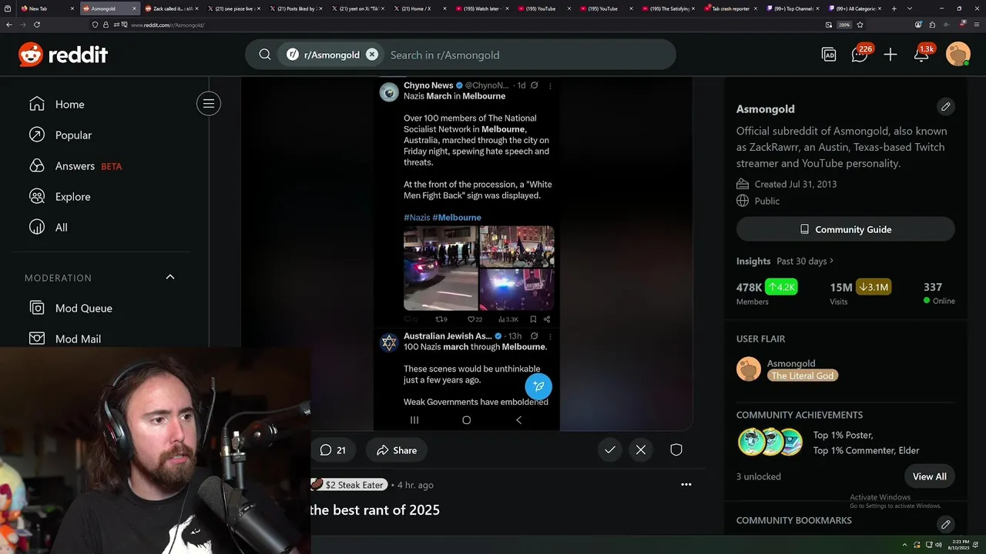Switch to the 'one piece live' X tab
The width and height of the screenshot is (986, 554).
point(235,8)
